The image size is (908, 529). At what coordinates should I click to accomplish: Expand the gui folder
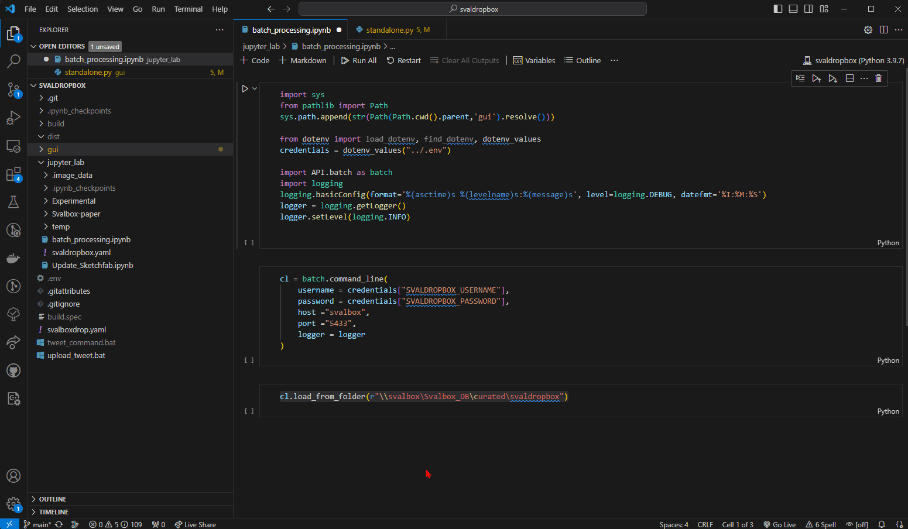click(130, 150)
